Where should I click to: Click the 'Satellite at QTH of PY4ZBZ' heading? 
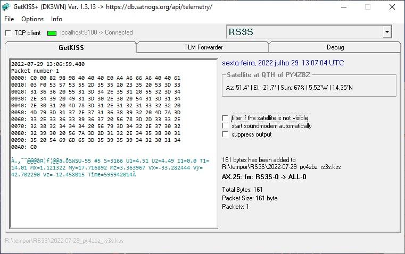pos(268,75)
